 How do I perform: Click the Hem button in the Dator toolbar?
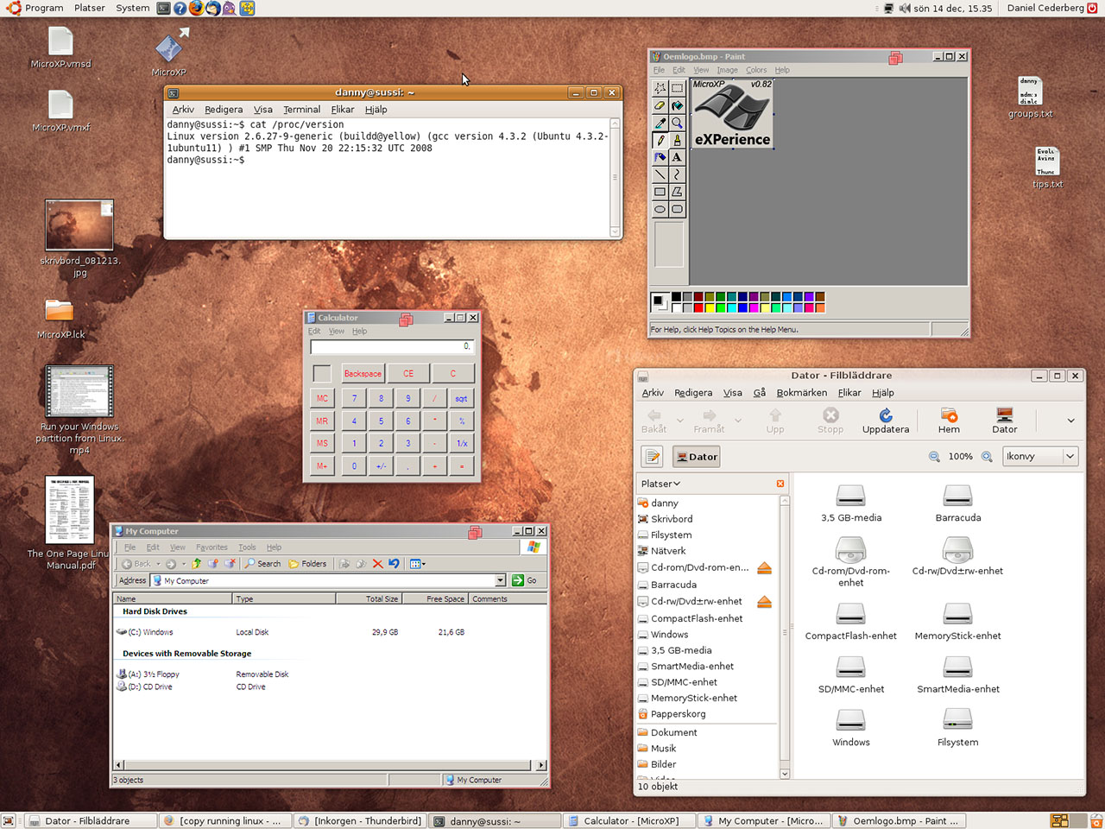pos(949,421)
